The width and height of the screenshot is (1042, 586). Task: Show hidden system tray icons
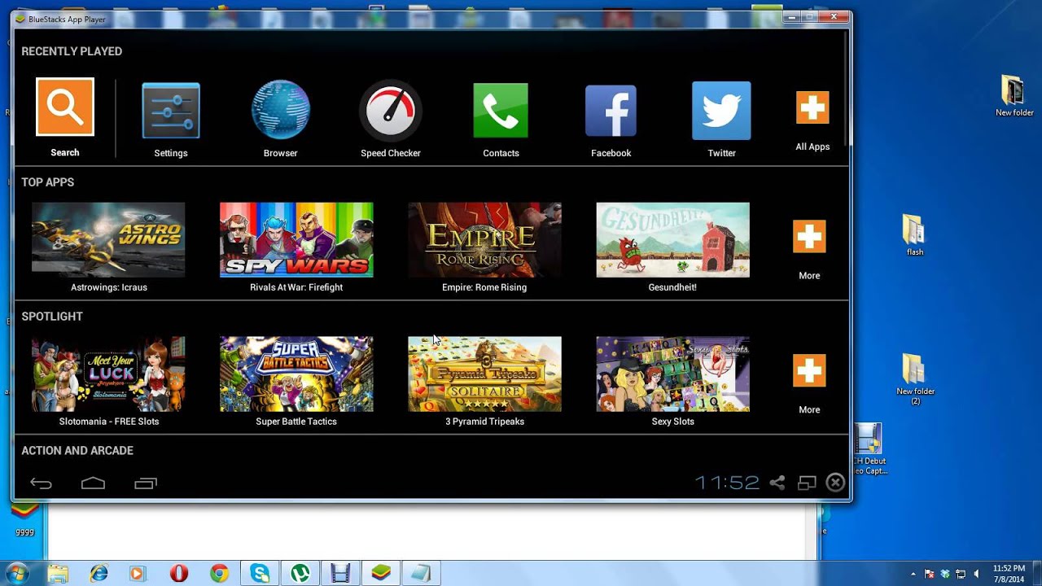point(913,574)
